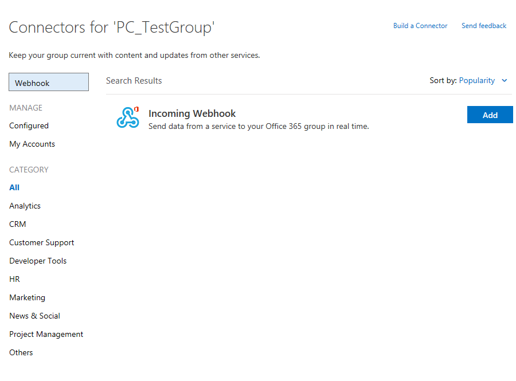
Task: Click the Webhook search input field
Action: tap(49, 83)
